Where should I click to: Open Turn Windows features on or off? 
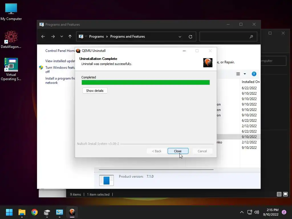(60, 70)
